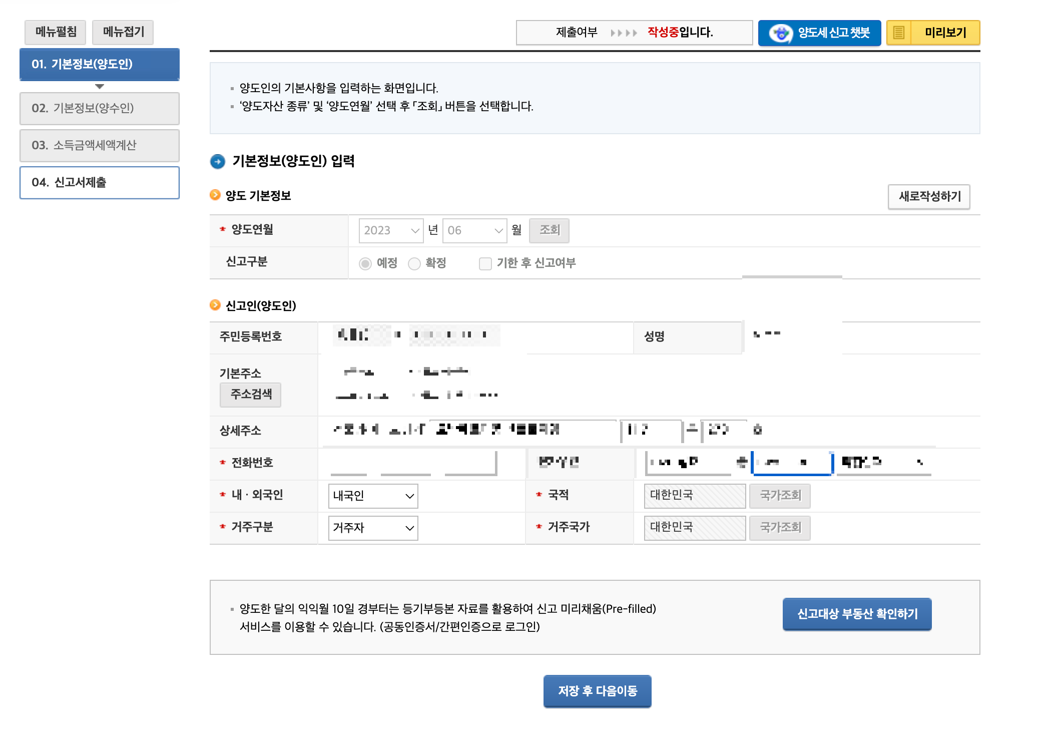Expand the 거주자 residency dropdown
The height and width of the screenshot is (735, 1054).
click(373, 528)
